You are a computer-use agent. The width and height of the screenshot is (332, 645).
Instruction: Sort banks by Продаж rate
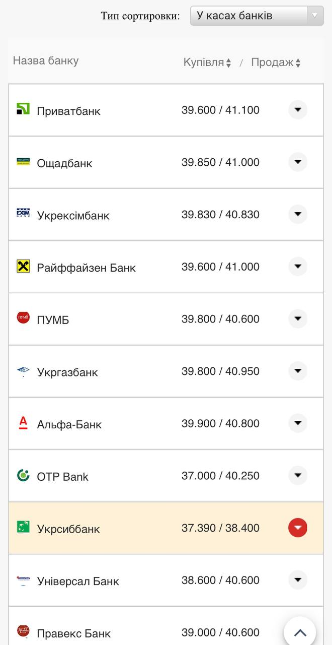276,62
